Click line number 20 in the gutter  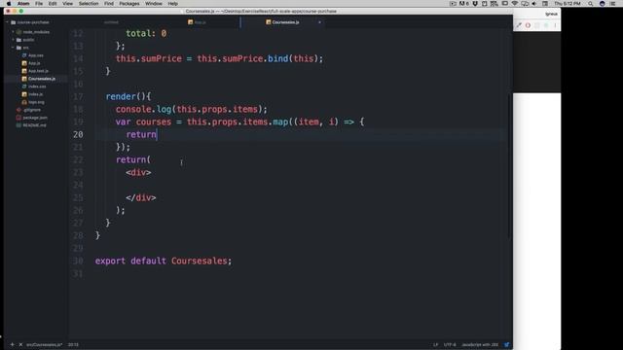click(x=78, y=134)
